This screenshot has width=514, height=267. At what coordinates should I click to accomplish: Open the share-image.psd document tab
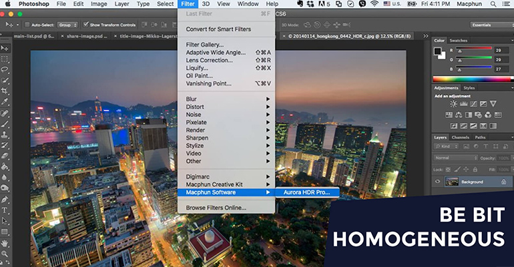click(x=87, y=36)
